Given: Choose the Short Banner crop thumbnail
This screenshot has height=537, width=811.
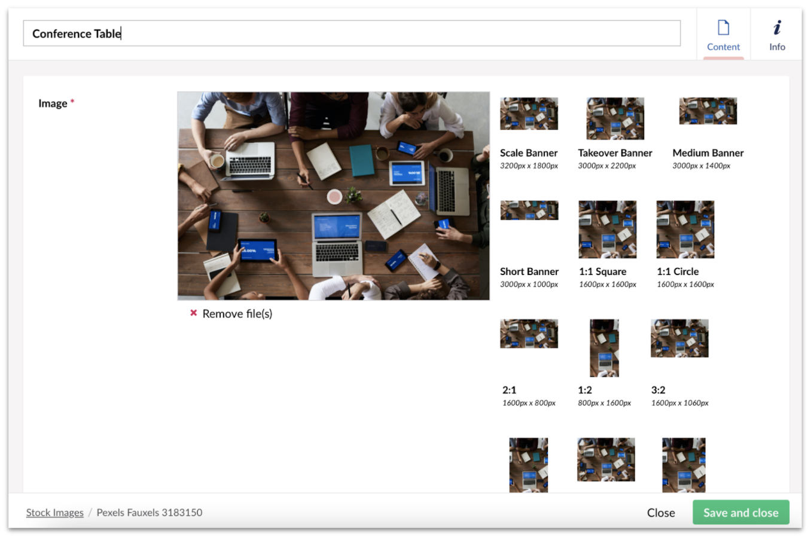Looking at the screenshot, I should 529,210.
